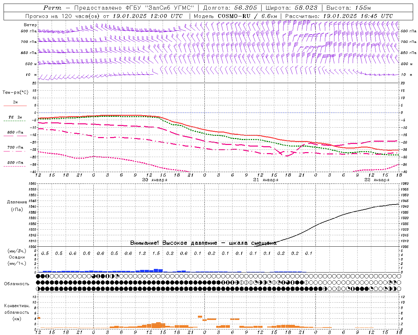
Task: Click the "Тем-ра(°C)" temperature label
Action: pos(15,93)
